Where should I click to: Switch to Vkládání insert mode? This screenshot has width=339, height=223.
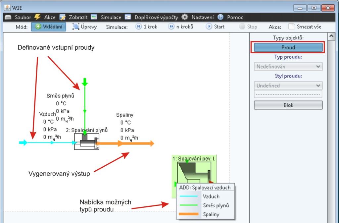click(49, 27)
